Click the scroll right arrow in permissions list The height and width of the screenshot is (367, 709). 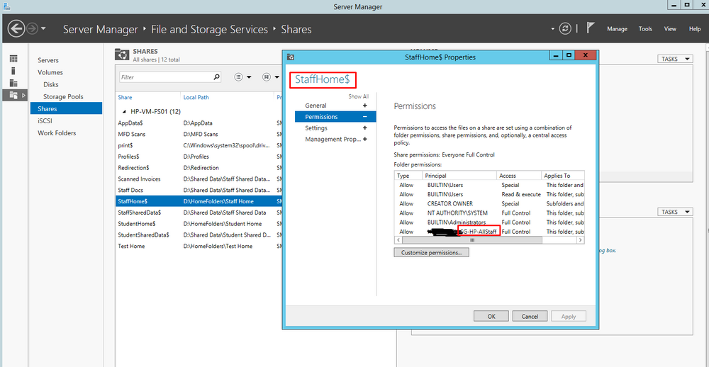(581, 240)
